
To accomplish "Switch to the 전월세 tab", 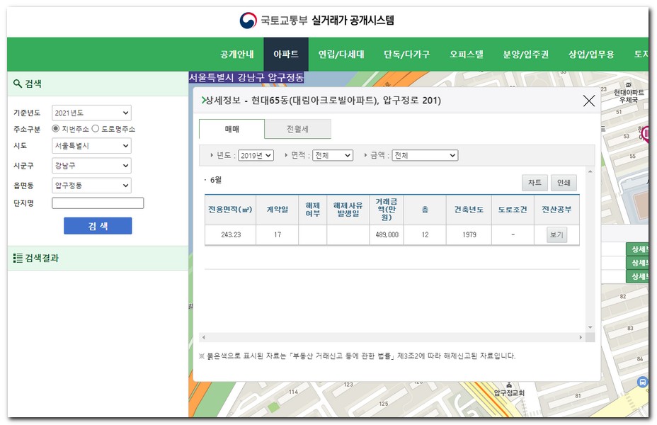I will point(297,129).
